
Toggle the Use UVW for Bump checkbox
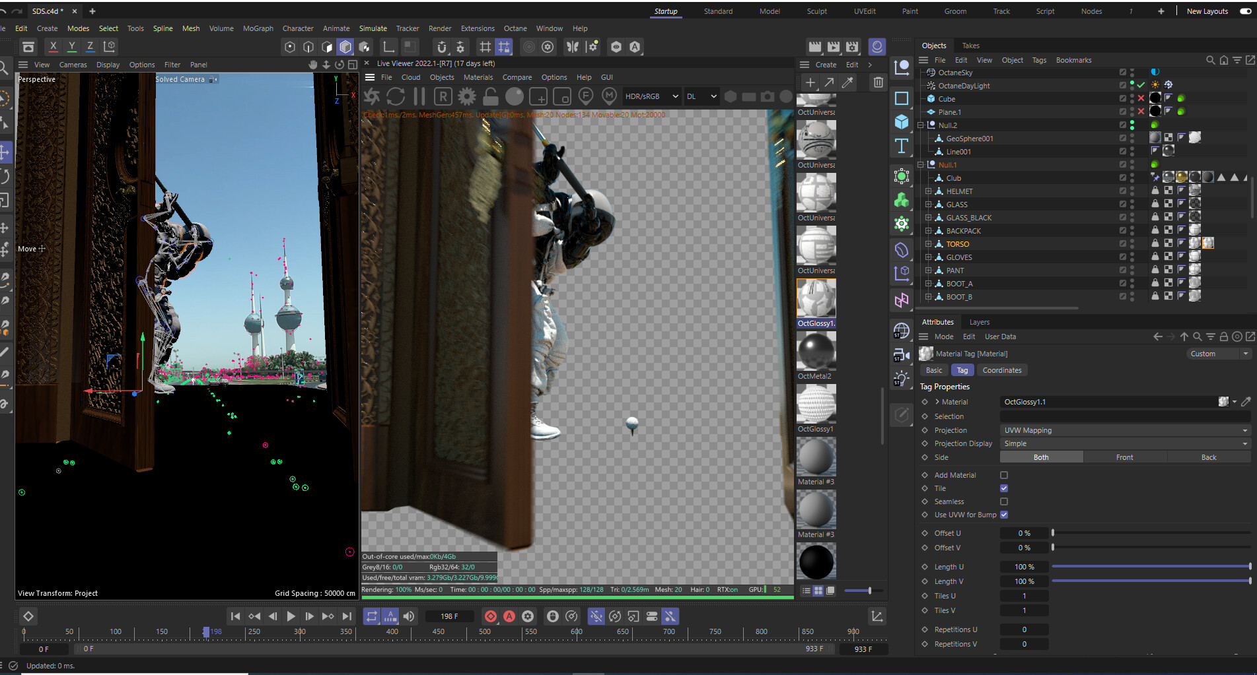[x=1004, y=515]
